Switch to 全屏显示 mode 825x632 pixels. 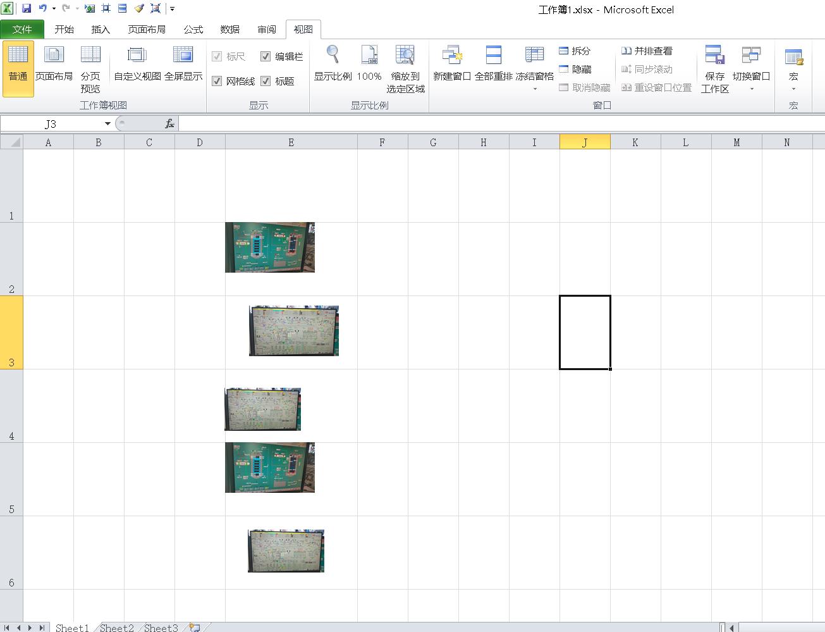[x=183, y=63]
